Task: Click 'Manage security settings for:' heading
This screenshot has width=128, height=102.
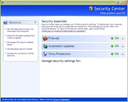Action: click(x=61, y=61)
